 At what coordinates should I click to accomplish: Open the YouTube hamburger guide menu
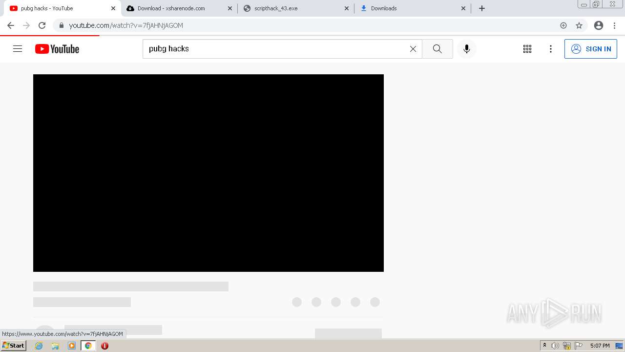coord(18,49)
